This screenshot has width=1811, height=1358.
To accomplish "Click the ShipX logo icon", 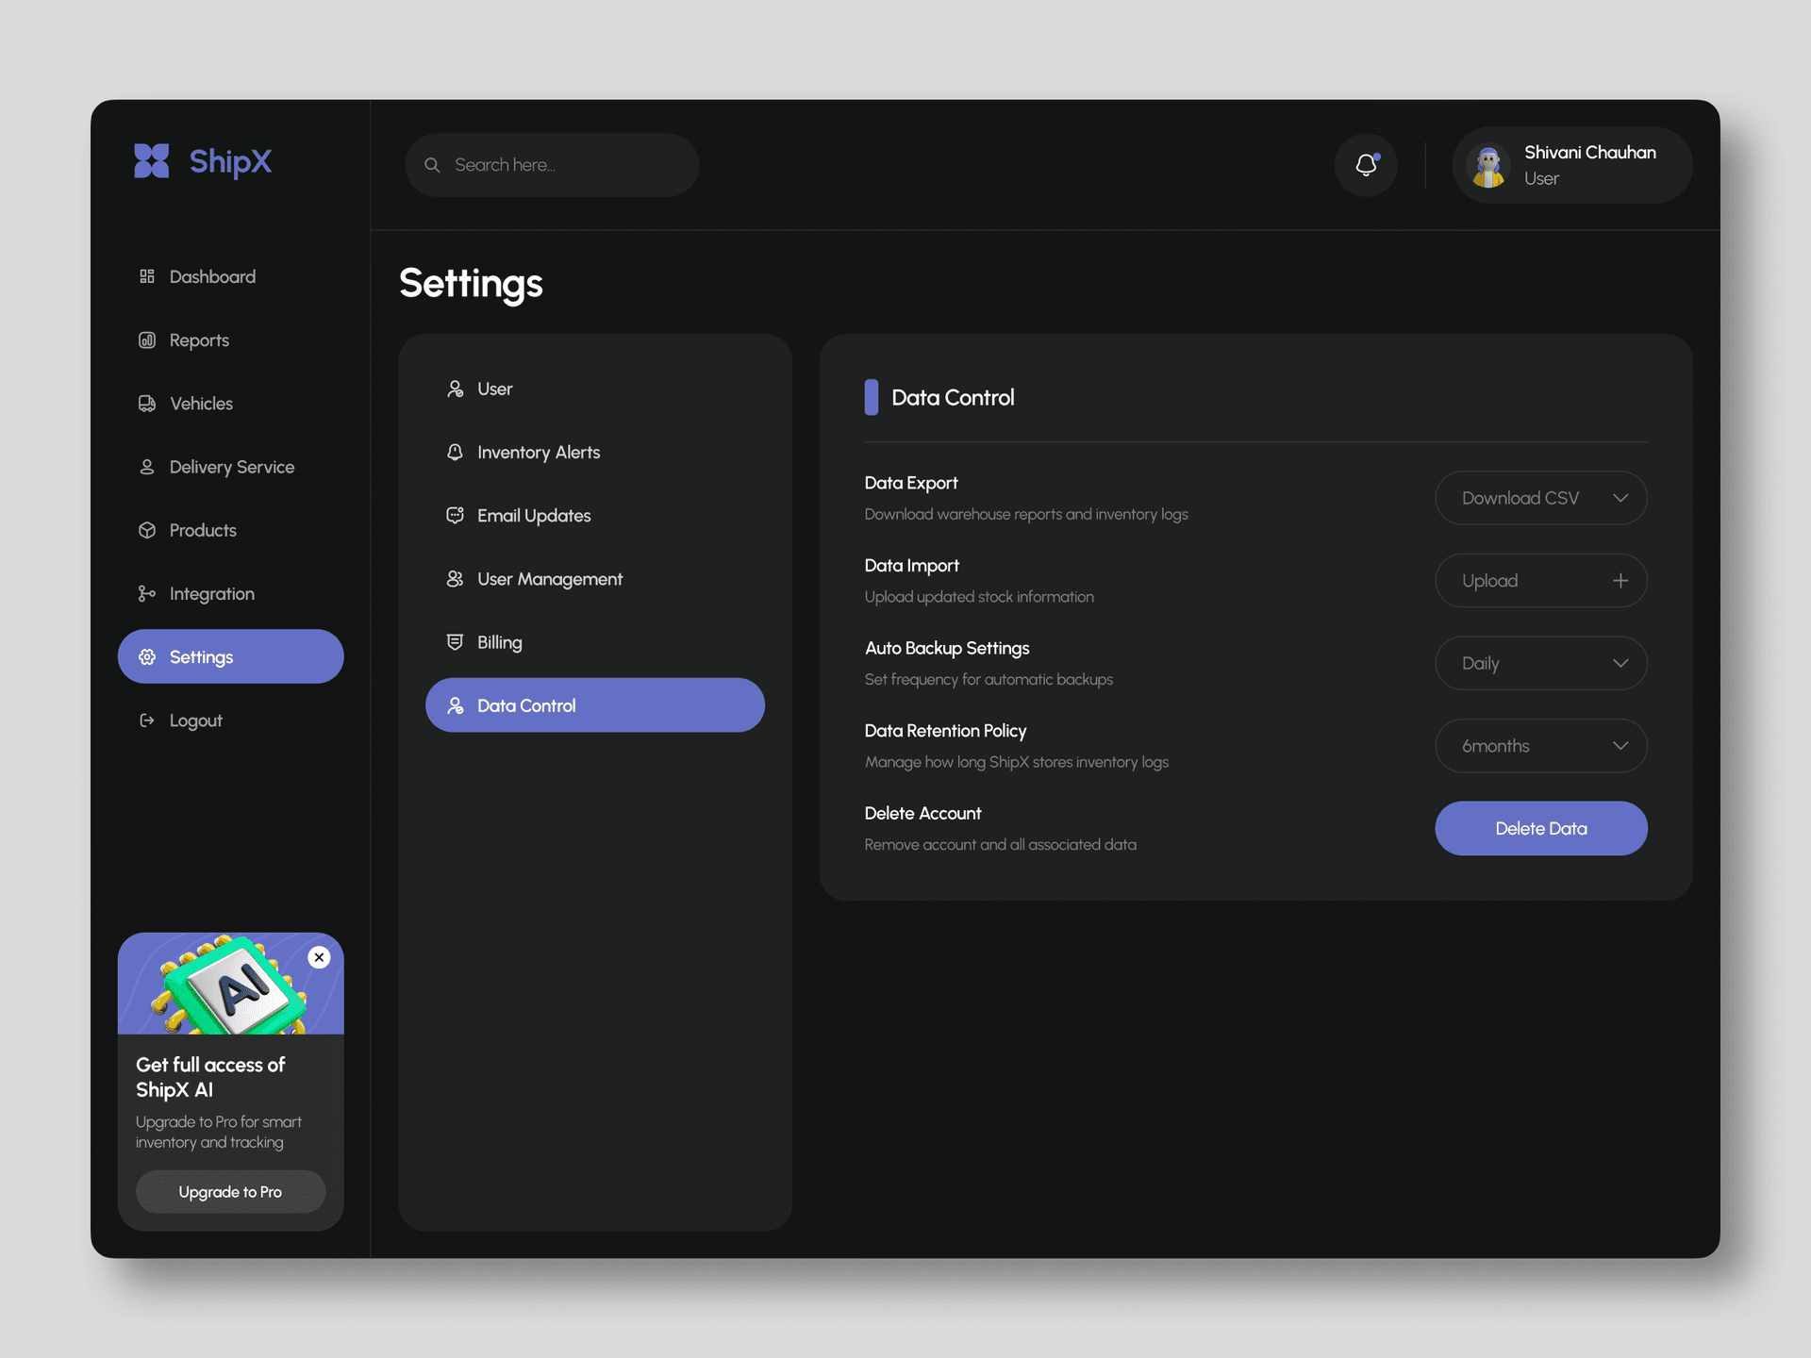I will tap(152, 161).
